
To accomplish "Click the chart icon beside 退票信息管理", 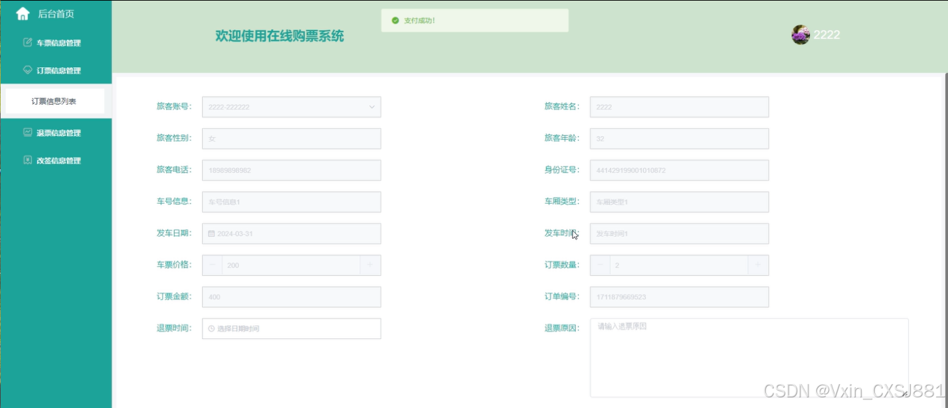I will (27, 132).
